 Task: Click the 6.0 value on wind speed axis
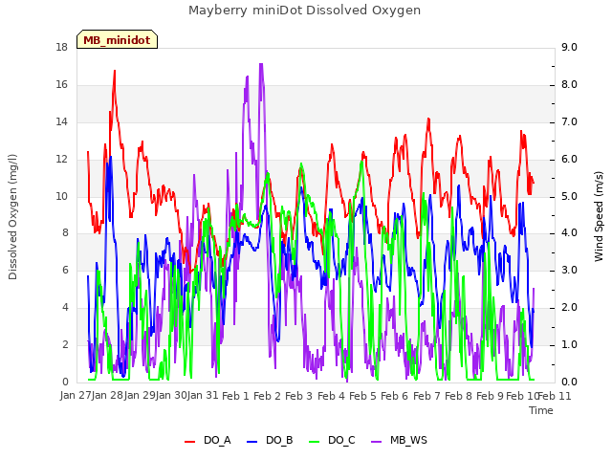click(569, 160)
